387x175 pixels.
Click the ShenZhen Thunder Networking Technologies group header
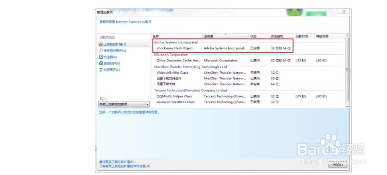191,67
